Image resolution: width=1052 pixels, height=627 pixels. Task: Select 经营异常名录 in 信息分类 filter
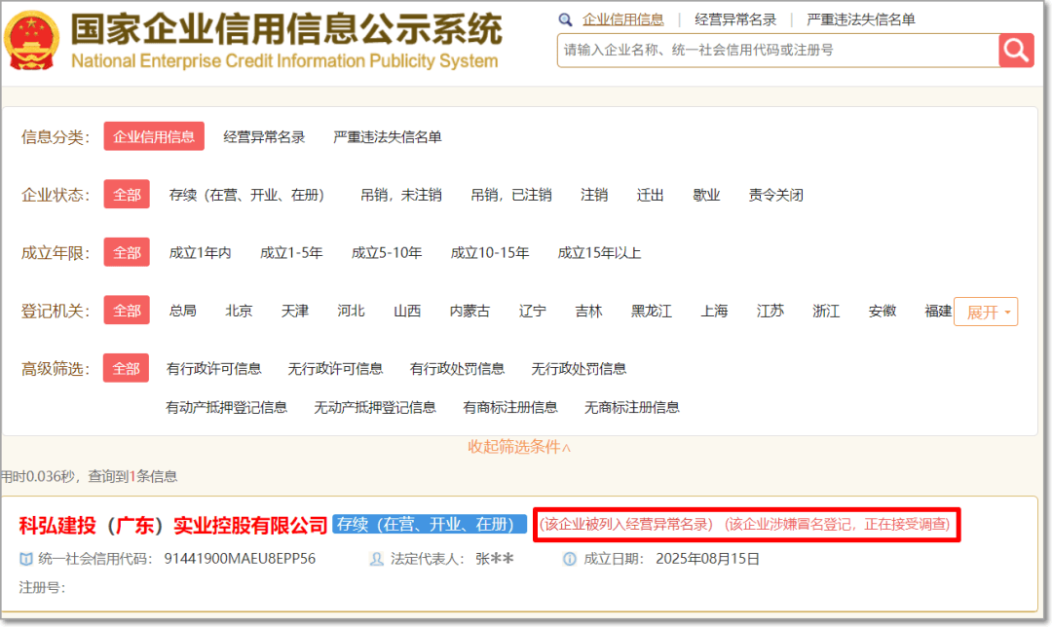click(x=264, y=137)
